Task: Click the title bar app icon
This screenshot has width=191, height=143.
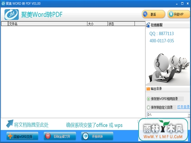Action: [x=3, y=3]
